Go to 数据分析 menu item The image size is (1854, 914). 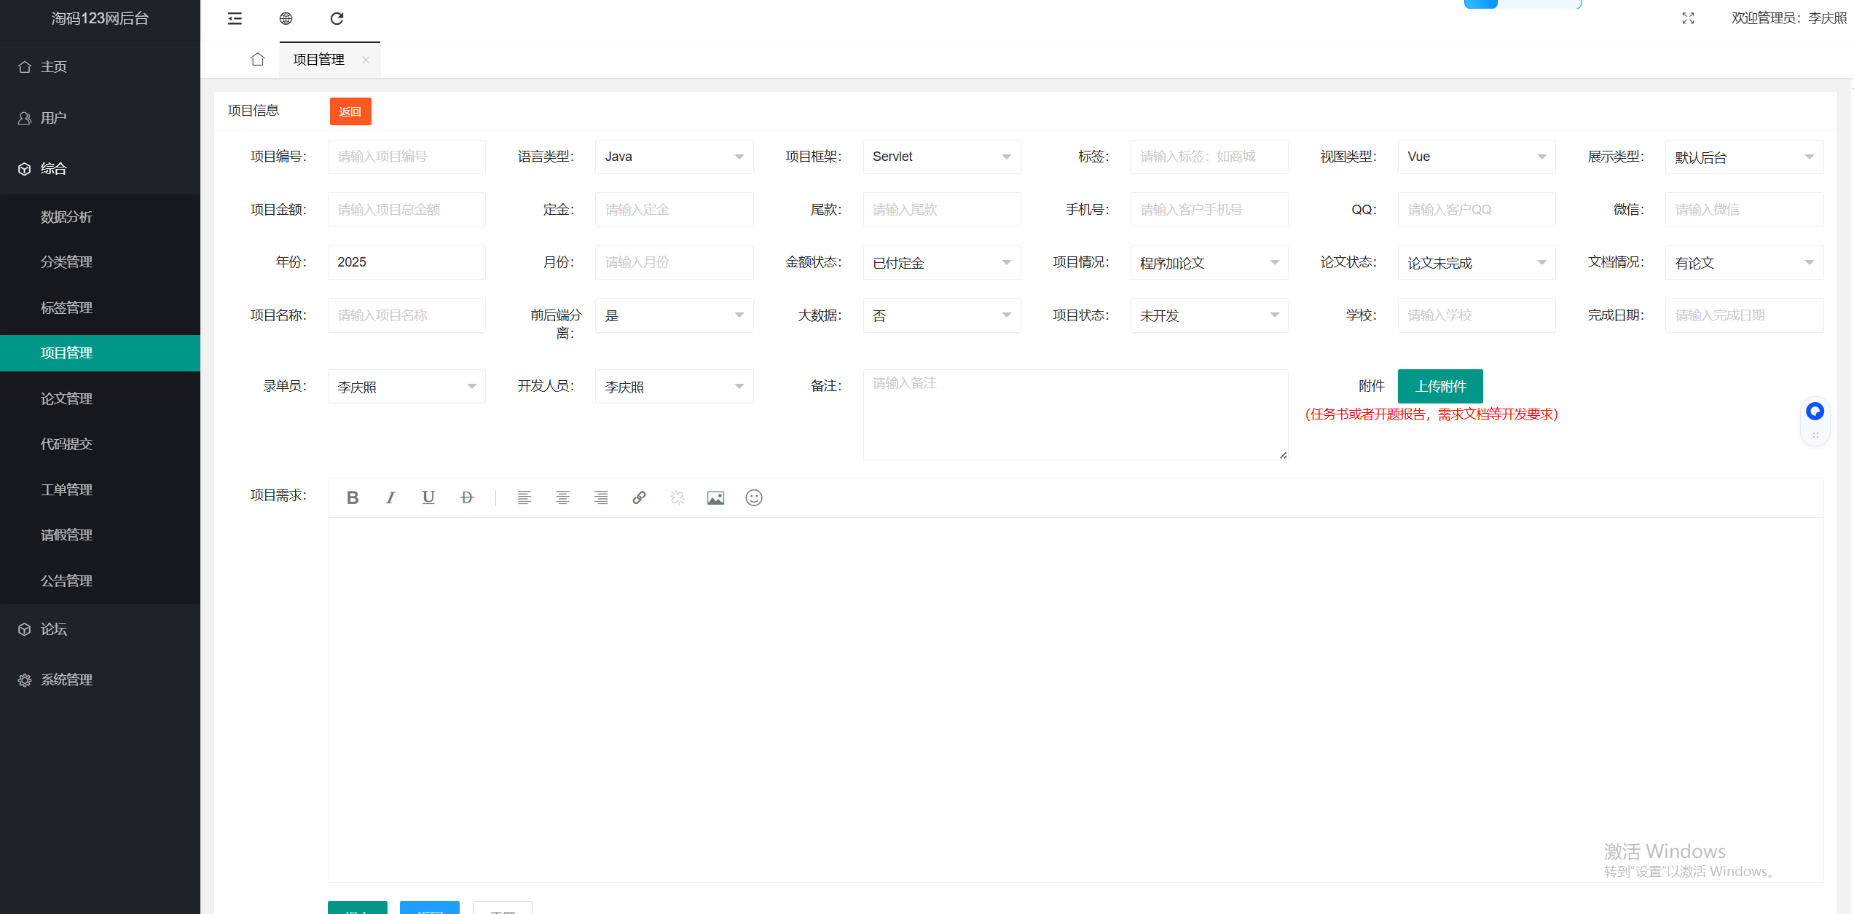point(66,216)
